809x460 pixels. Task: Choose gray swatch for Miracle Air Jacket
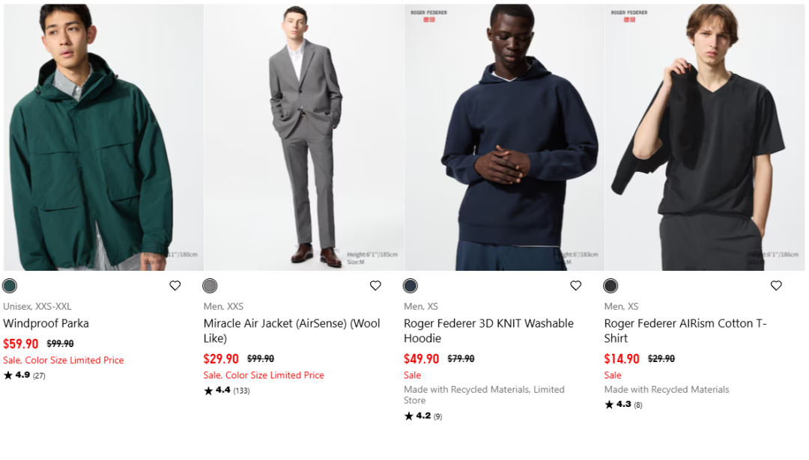tap(210, 286)
